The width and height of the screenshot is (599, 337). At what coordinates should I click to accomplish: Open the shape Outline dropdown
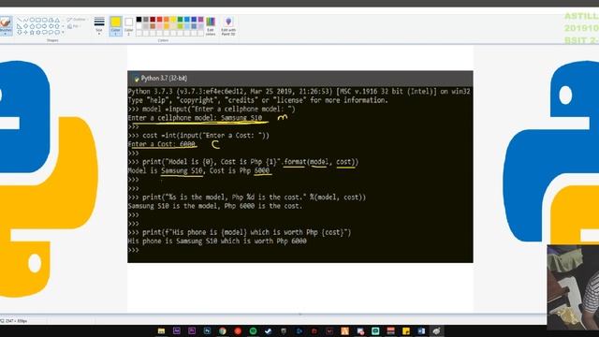tap(78, 20)
